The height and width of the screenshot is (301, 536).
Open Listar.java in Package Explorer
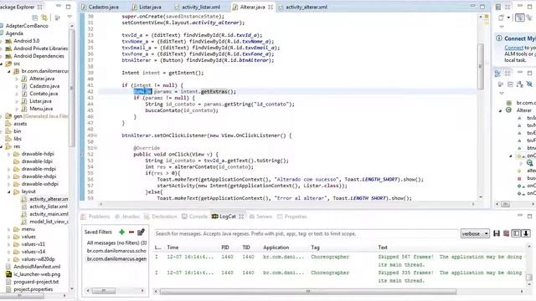tap(40, 101)
